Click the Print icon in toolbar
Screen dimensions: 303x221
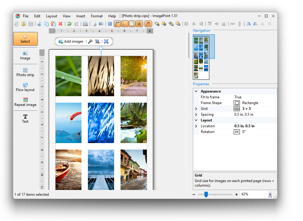coord(85,24)
